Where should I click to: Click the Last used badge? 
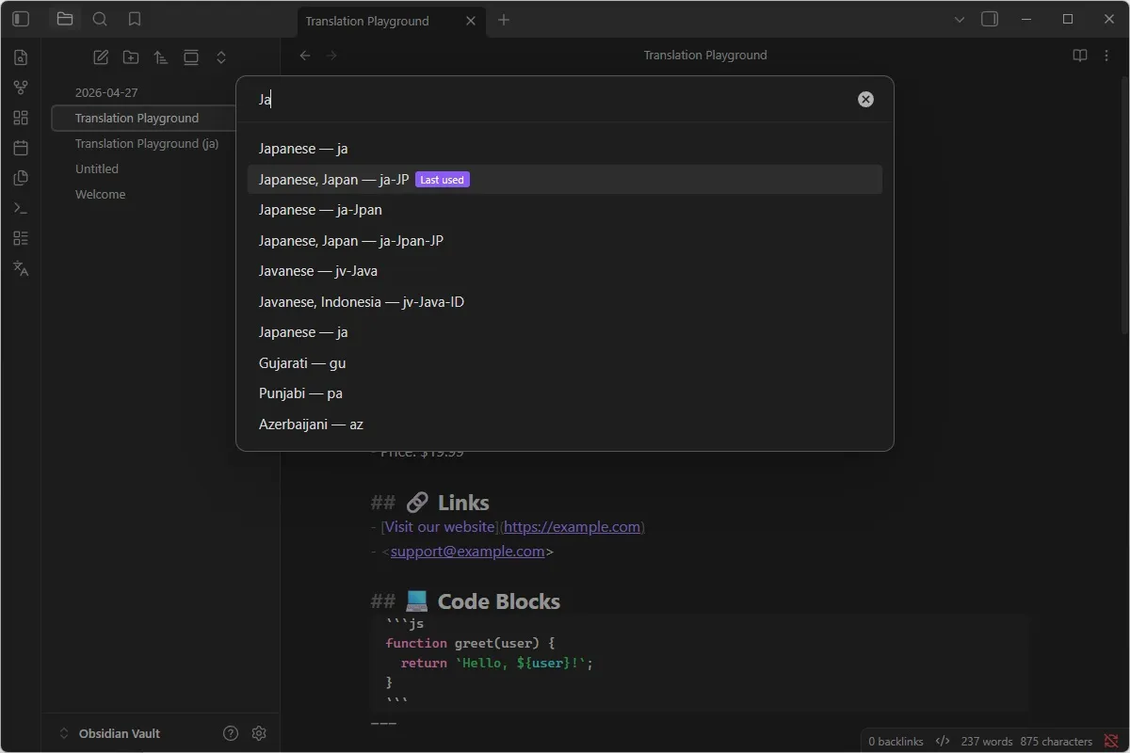pyautogui.click(x=443, y=180)
